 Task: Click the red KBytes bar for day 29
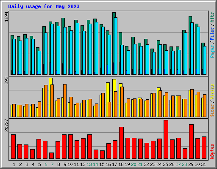[191, 142]
